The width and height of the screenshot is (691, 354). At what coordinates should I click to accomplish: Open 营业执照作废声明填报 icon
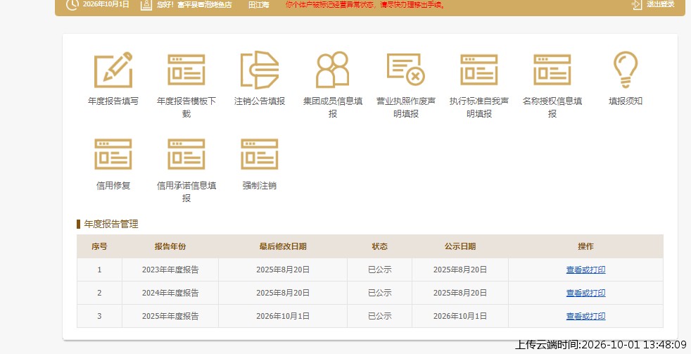coord(406,69)
